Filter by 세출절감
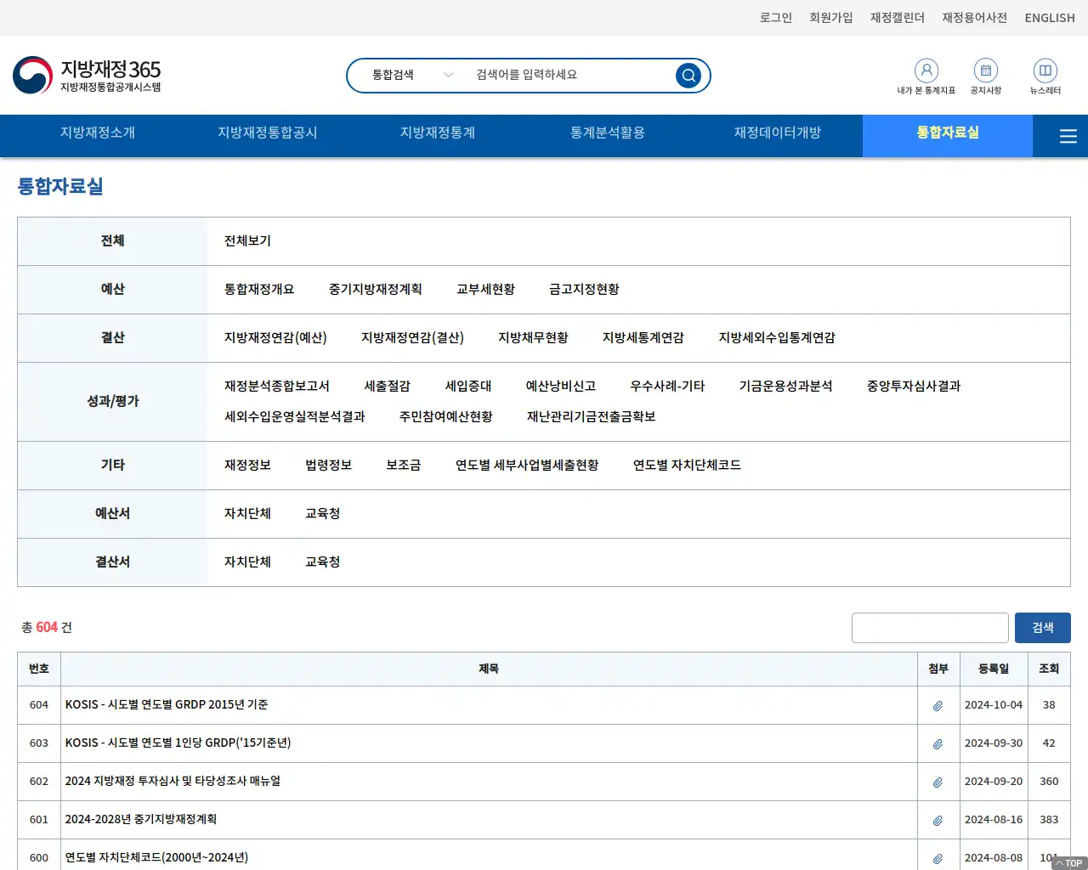 point(388,387)
